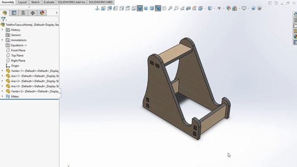The height and width of the screenshot is (167, 297).
Task: Open the DisplayManager color ball tab icon
Action: tap(42, 13)
